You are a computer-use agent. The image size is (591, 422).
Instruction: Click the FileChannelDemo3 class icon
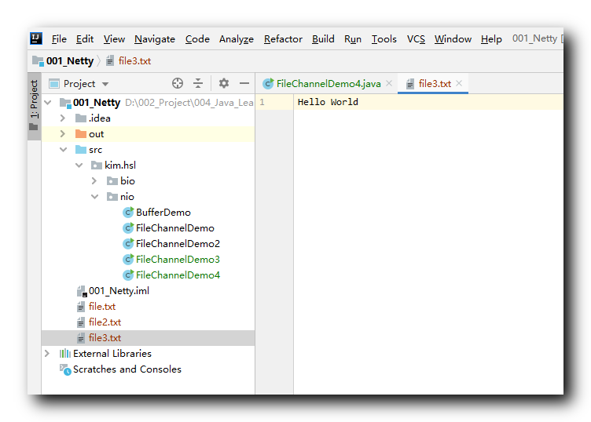coord(129,260)
